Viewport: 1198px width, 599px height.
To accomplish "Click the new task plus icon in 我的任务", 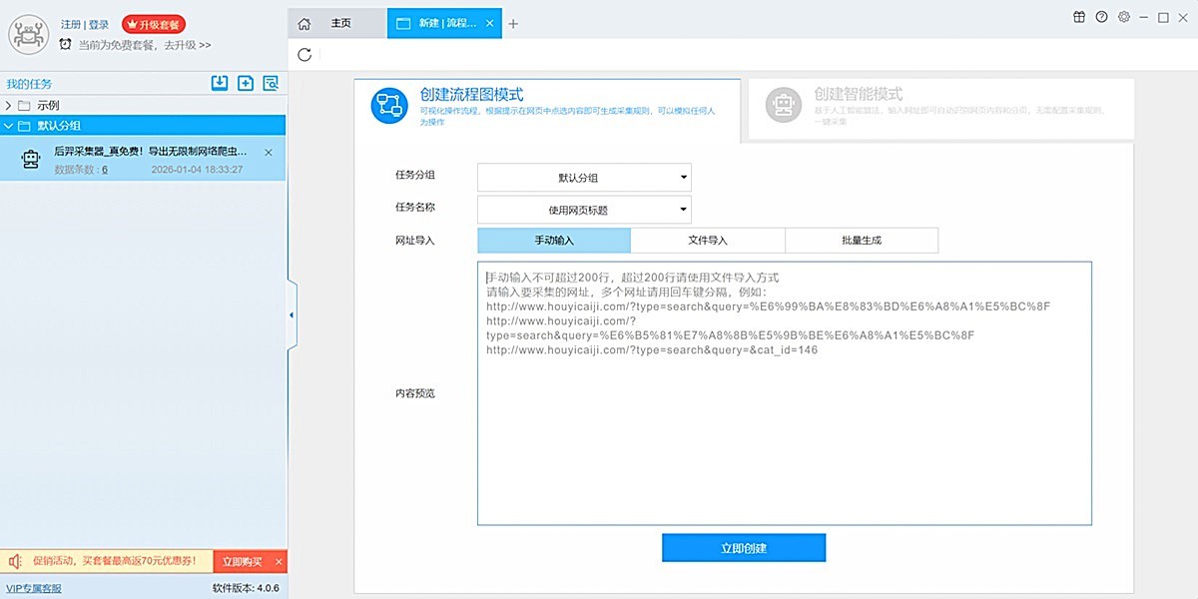I will (246, 84).
